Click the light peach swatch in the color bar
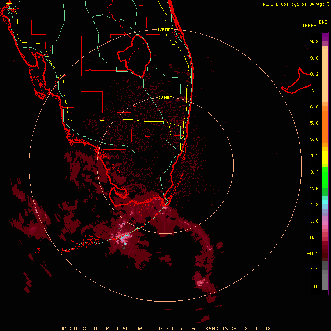The image size is (331, 331). pos(325,75)
